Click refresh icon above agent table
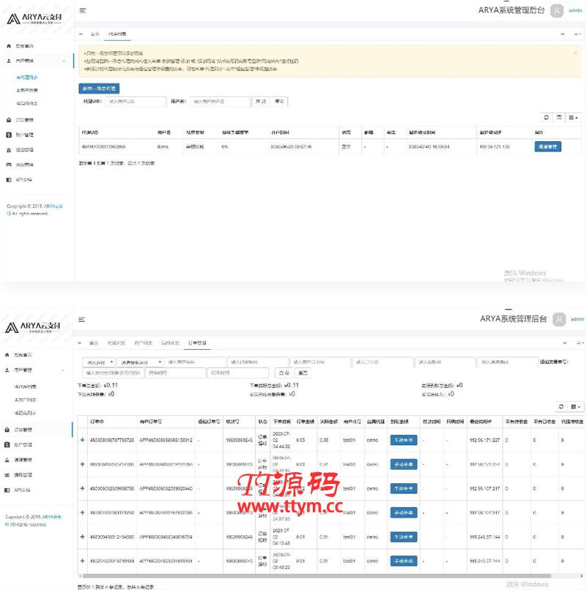Image resolution: width=586 pixels, height=590 pixels. point(546,117)
